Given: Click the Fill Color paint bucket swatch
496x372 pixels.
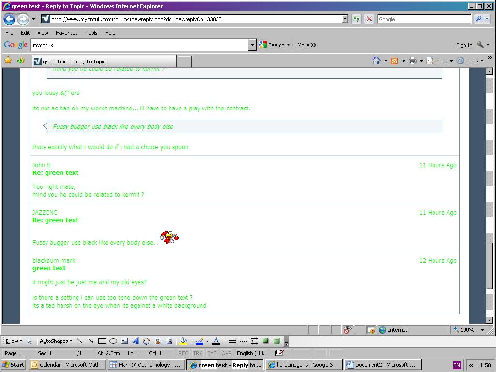Looking at the screenshot, I should [183, 341].
